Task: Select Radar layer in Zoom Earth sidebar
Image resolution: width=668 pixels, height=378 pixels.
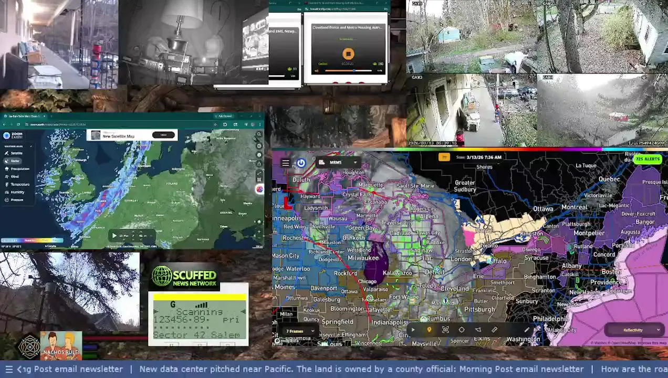Action: (x=13, y=161)
